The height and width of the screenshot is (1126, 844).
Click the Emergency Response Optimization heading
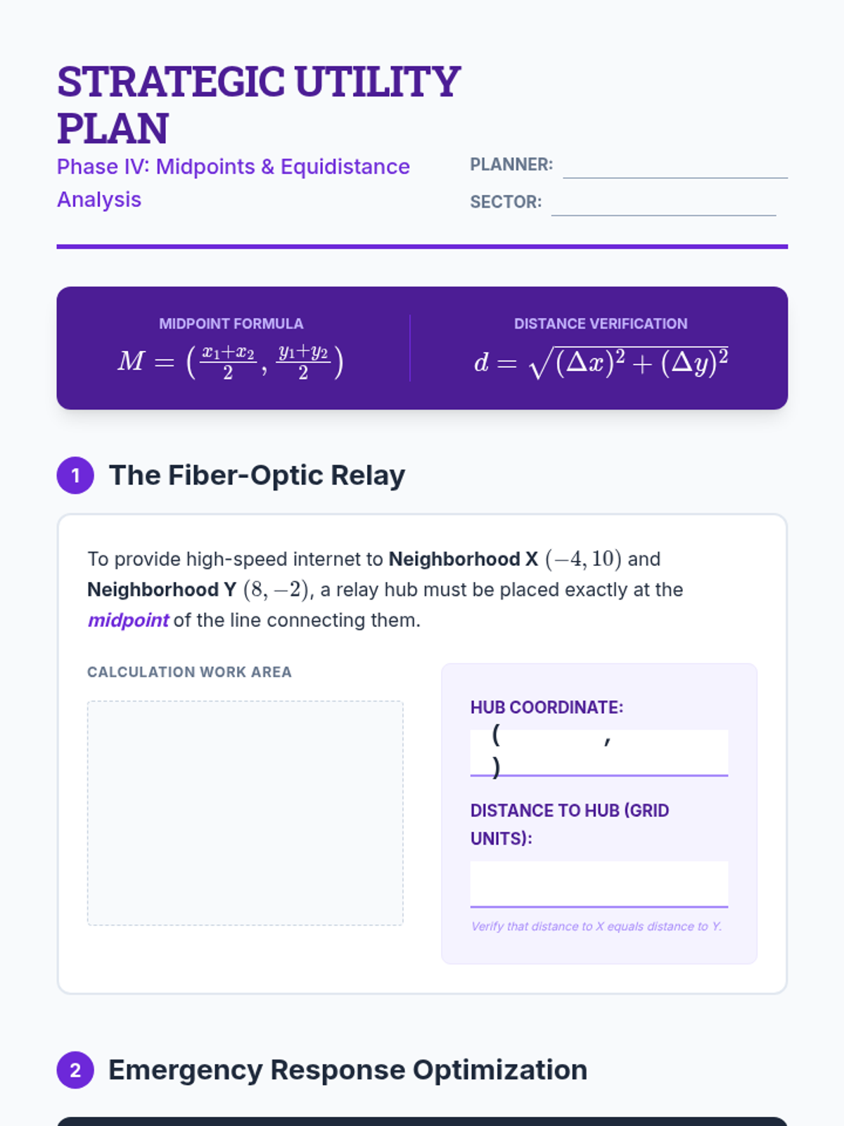pyautogui.click(x=347, y=1070)
